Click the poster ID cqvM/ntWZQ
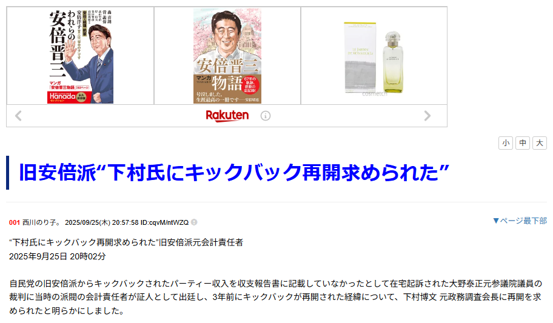The image size is (553, 323). (169, 222)
